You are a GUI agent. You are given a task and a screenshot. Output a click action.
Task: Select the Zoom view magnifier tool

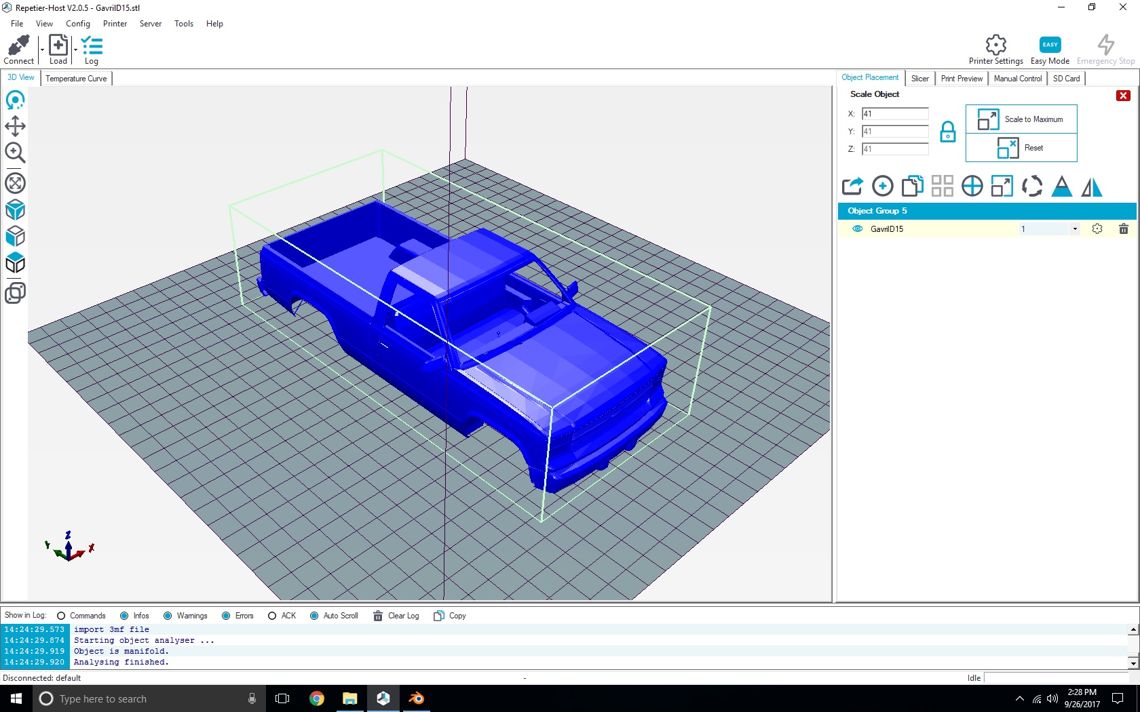click(x=15, y=153)
